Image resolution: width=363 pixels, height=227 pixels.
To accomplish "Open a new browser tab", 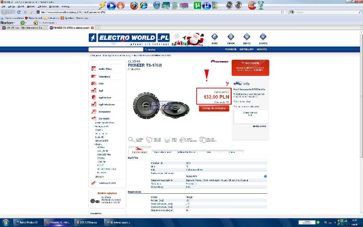I will (x=98, y=28).
